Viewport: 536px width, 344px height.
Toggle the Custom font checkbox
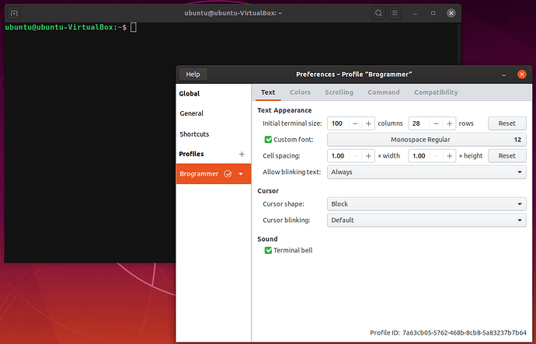(x=268, y=140)
